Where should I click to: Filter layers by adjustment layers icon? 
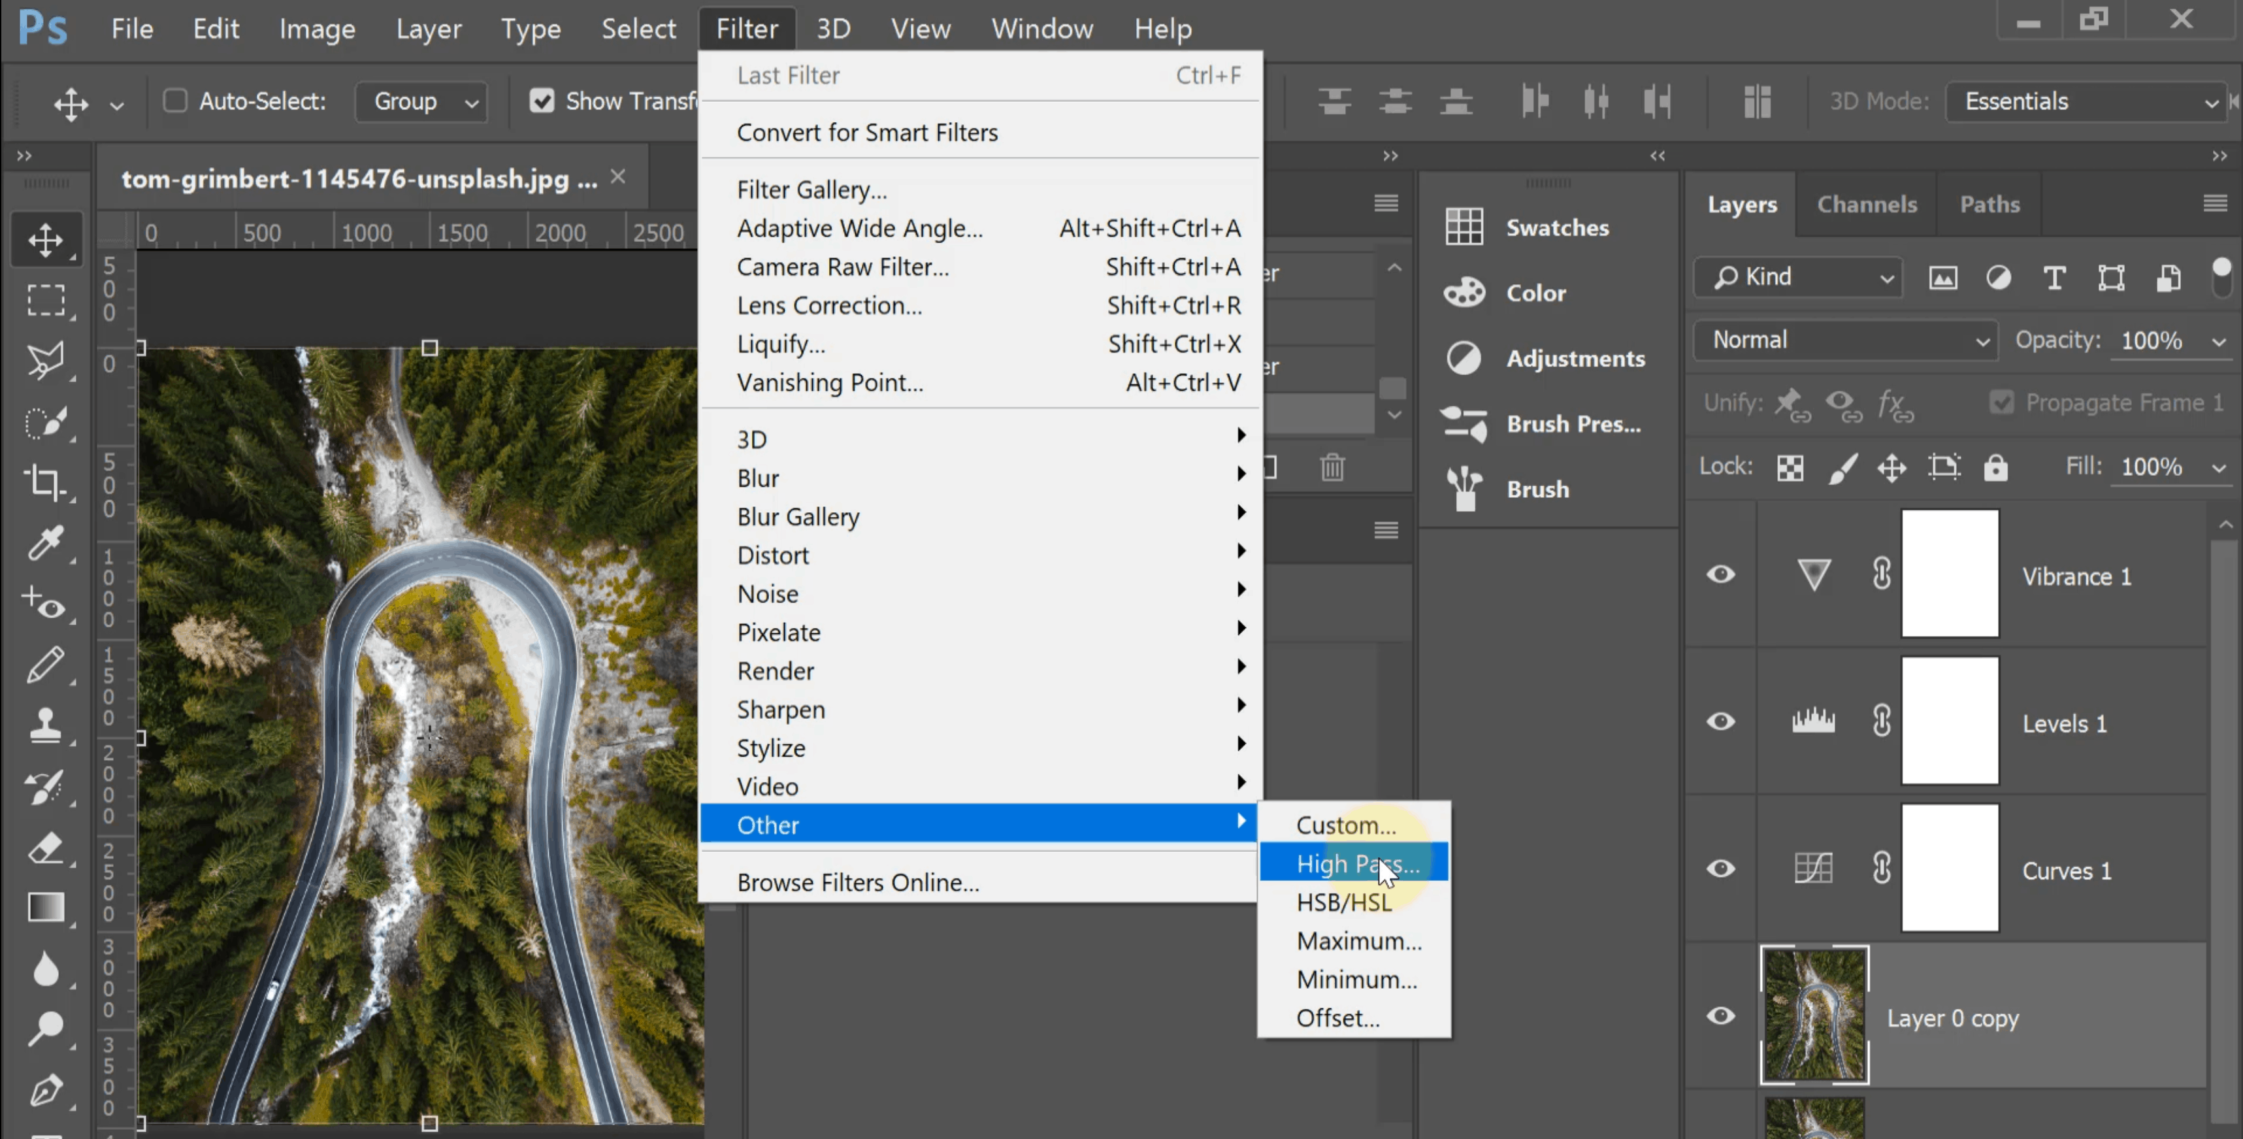tap(1999, 278)
